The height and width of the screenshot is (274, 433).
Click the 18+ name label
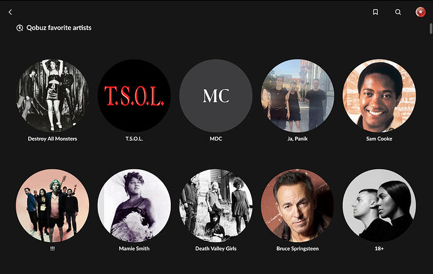(x=379, y=249)
